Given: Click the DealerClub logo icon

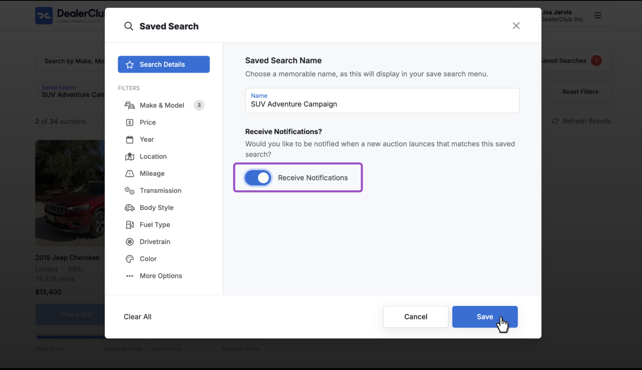Looking at the screenshot, I should coord(44,16).
